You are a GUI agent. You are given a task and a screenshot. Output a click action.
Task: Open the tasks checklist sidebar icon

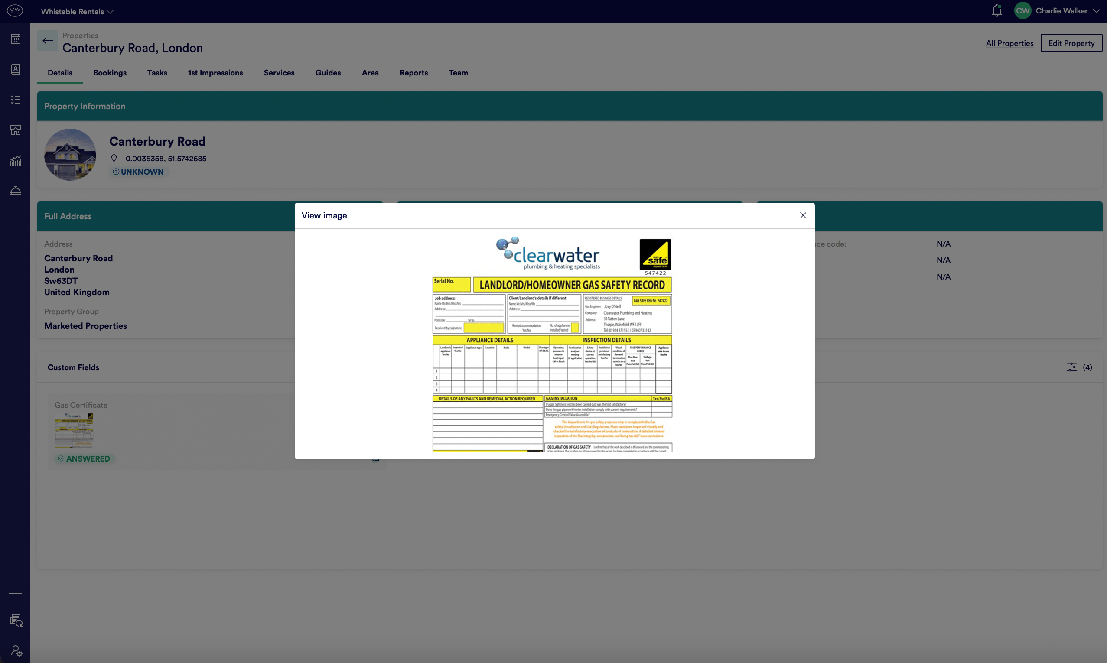pyautogui.click(x=16, y=100)
